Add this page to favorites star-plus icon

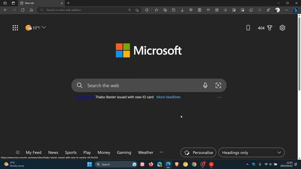[137, 10]
